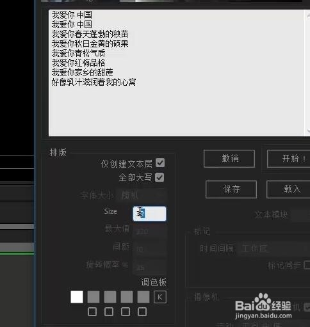Image resolution: width=310 pixels, height=327 pixels.
Task: Toggle the 标记同步 checkbox
Action: [307, 265]
